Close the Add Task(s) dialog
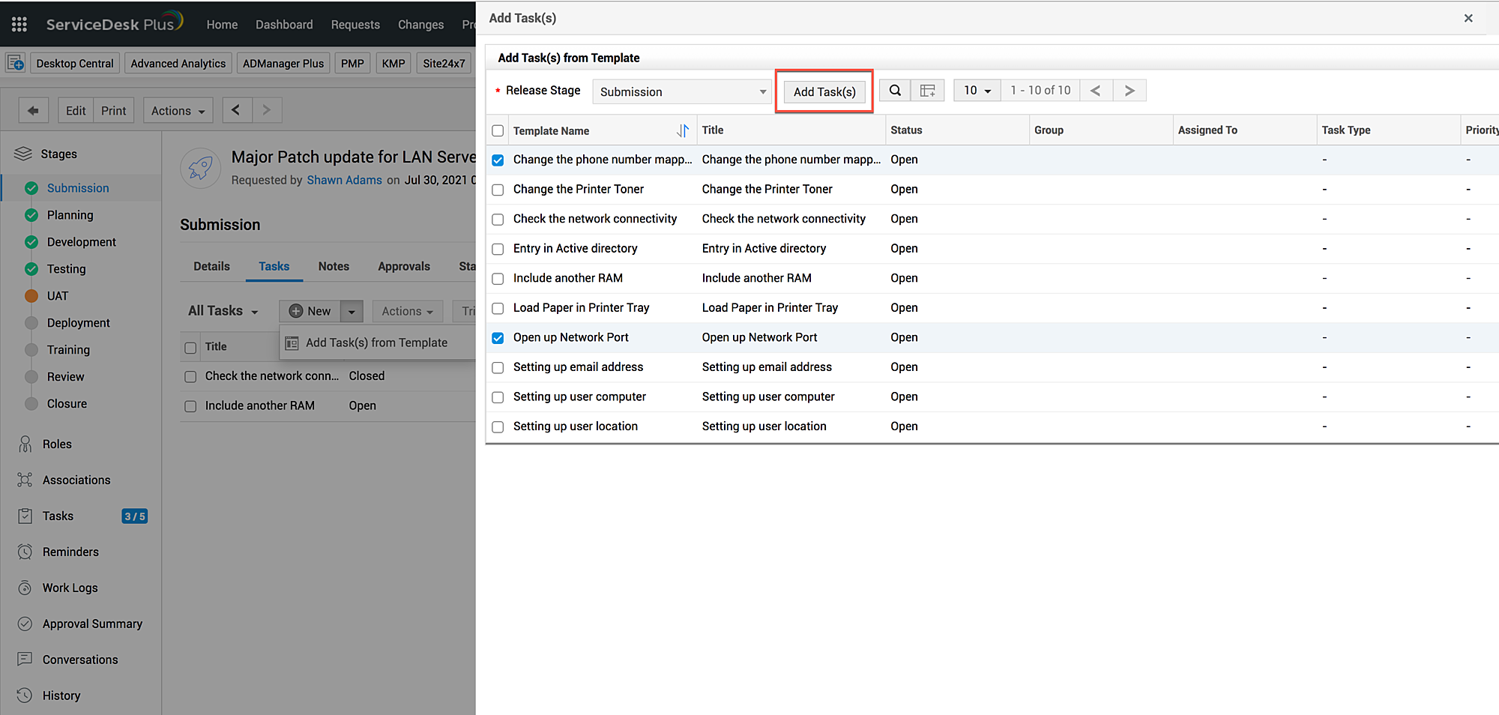This screenshot has height=715, width=1499. [x=1468, y=18]
